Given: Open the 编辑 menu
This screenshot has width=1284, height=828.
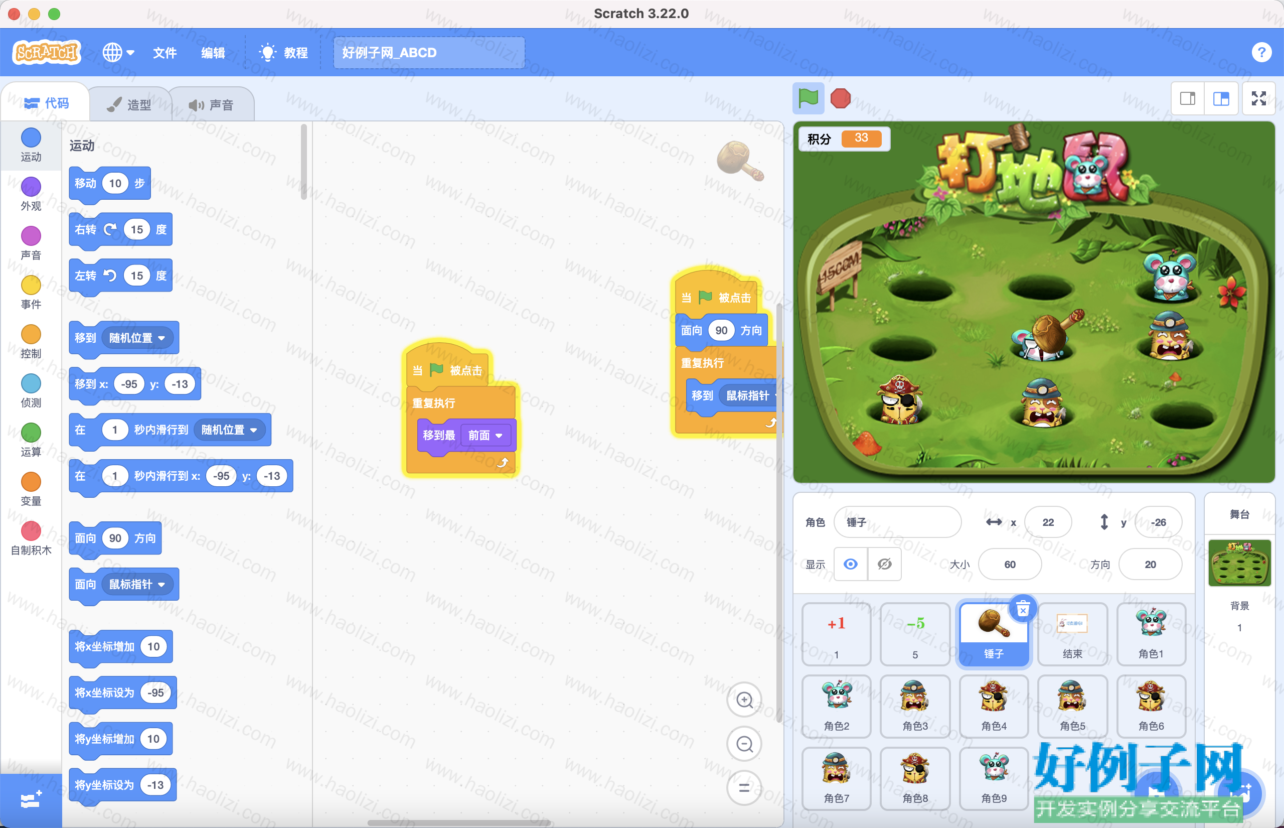Looking at the screenshot, I should [x=213, y=53].
